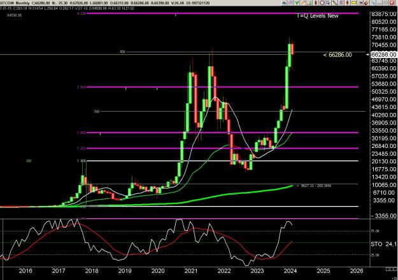The height and width of the screenshot is (280, 398).
Task: Select the orange pencil drawing tool
Action: [303, 3]
